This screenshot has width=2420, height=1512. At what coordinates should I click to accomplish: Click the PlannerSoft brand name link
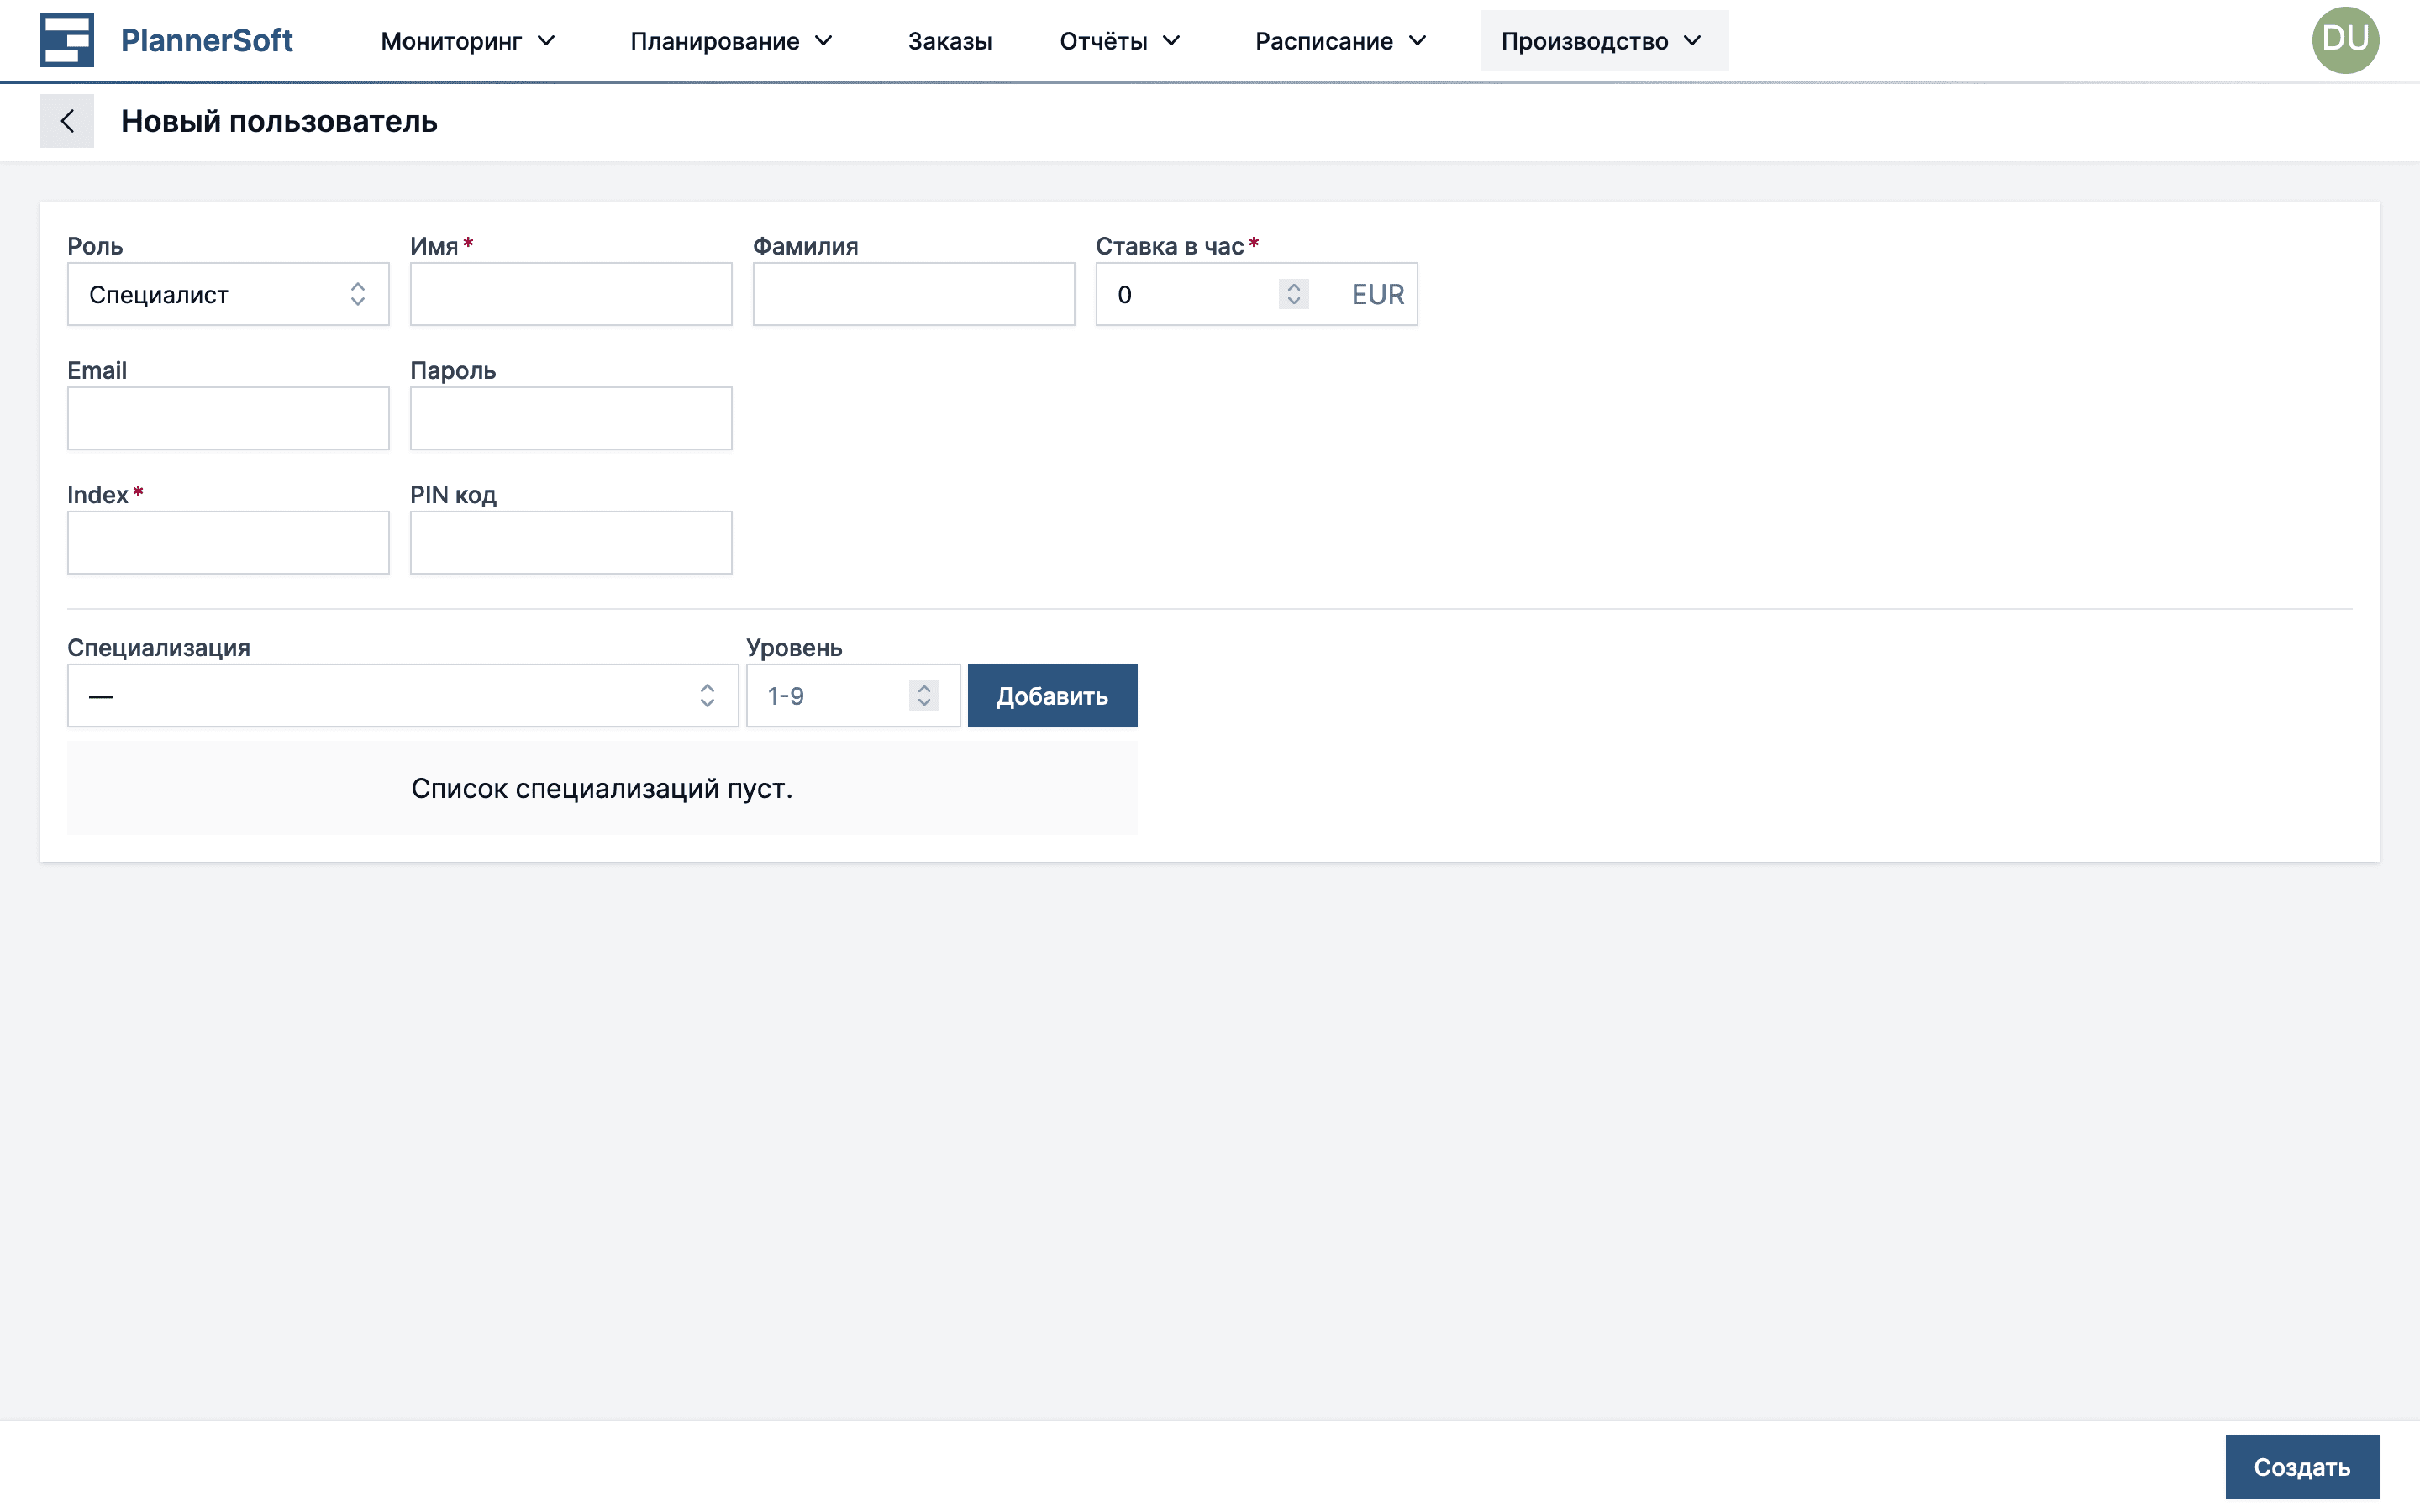[206, 41]
